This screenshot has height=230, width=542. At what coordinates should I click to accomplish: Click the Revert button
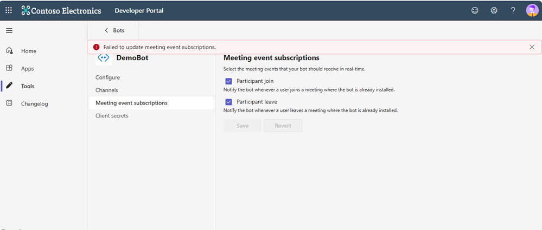coord(283,126)
